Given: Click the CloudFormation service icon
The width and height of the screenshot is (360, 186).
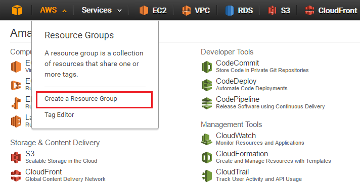Looking at the screenshot, I should [x=207, y=157].
